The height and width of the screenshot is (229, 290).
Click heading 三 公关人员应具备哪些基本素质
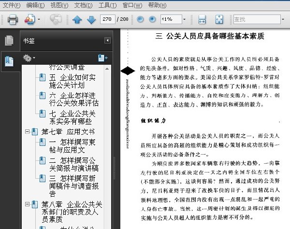[210, 36]
